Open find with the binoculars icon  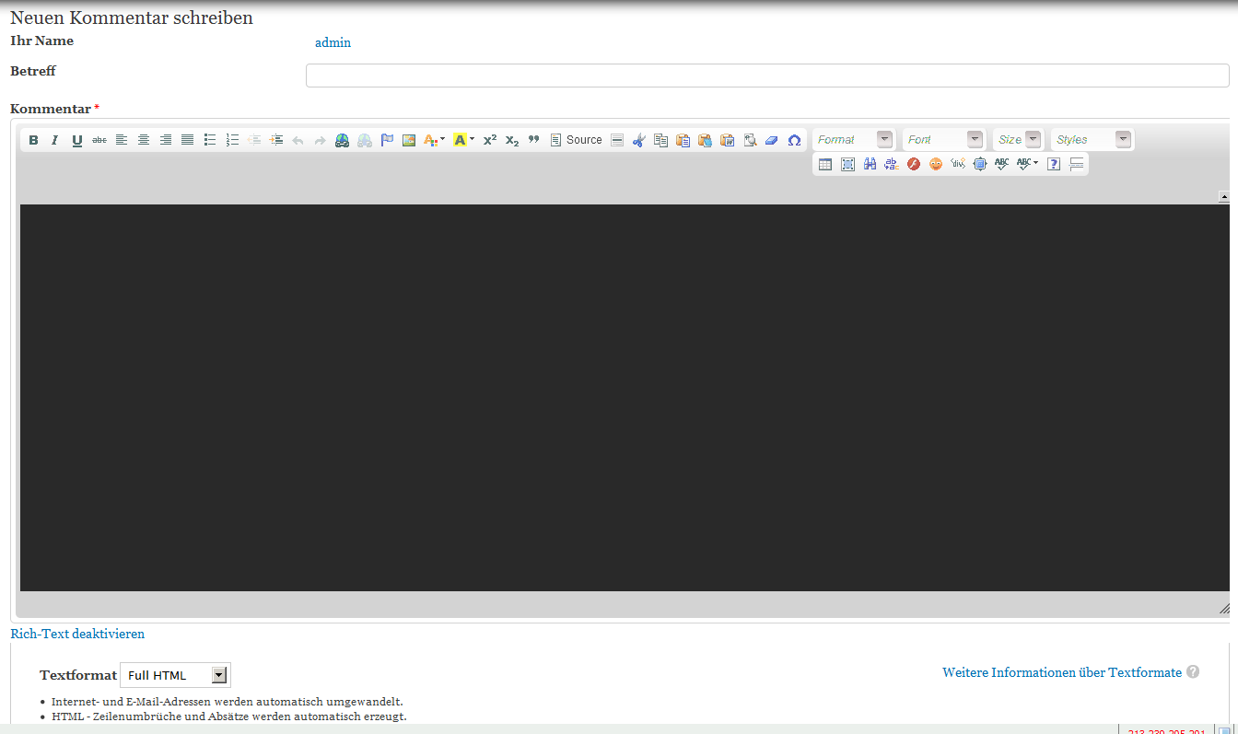[870, 164]
